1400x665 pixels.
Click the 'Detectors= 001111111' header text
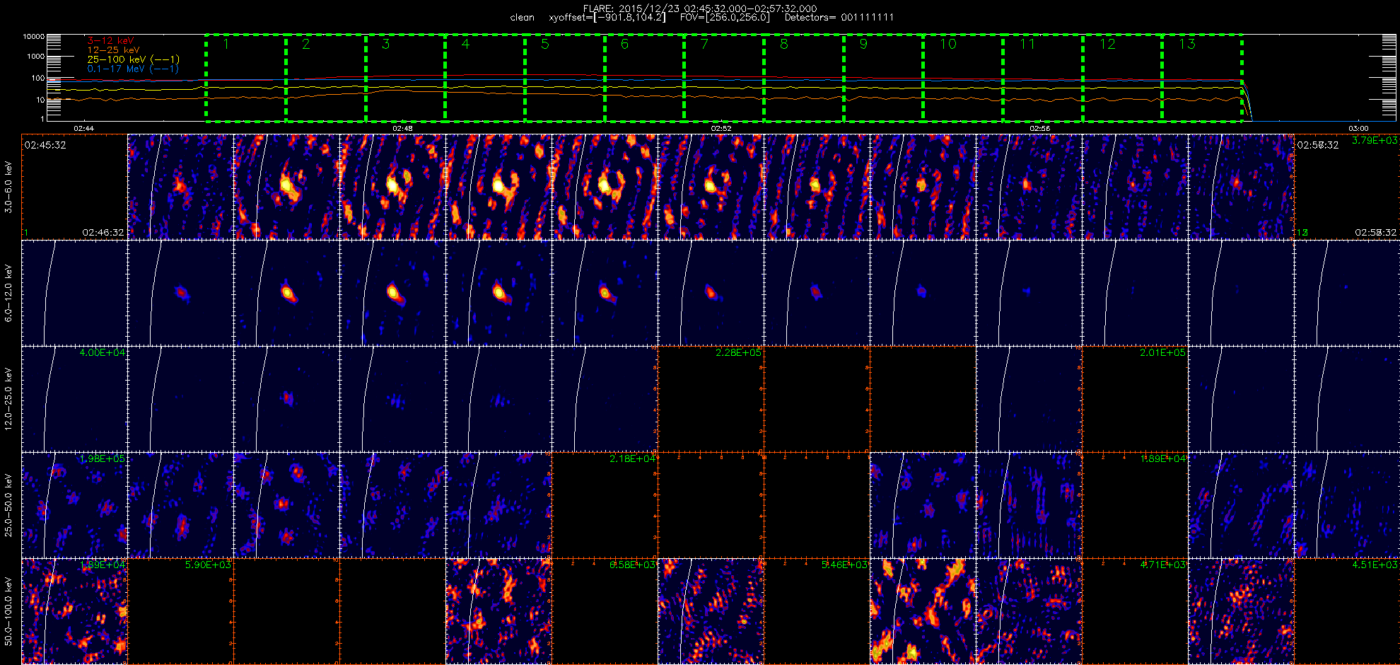[x=839, y=17]
